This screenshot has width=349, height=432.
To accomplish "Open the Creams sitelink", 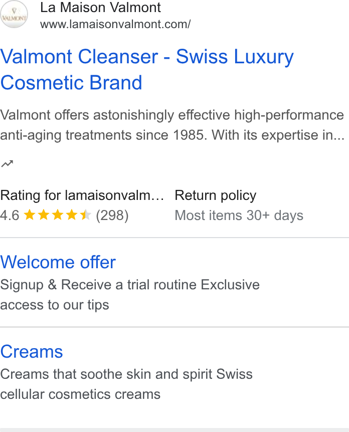I will (32, 352).
